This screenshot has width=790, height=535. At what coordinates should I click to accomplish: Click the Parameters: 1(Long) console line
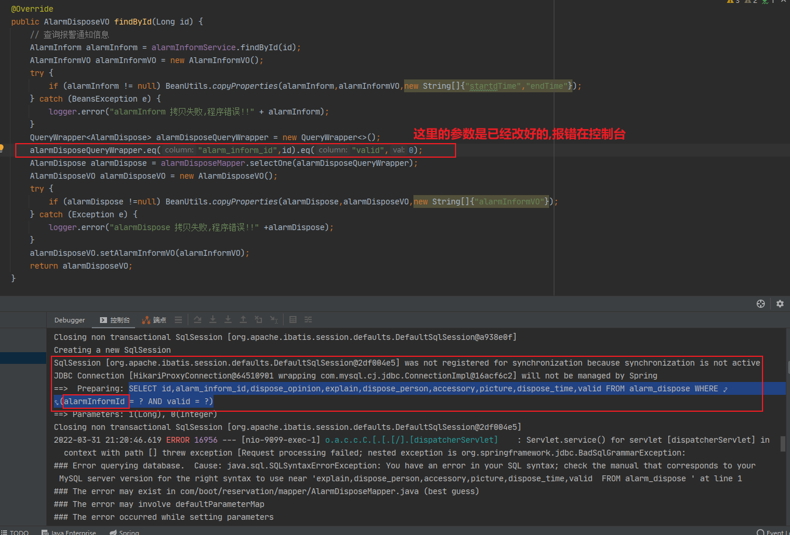pyautogui.click(x=135, y=414)
